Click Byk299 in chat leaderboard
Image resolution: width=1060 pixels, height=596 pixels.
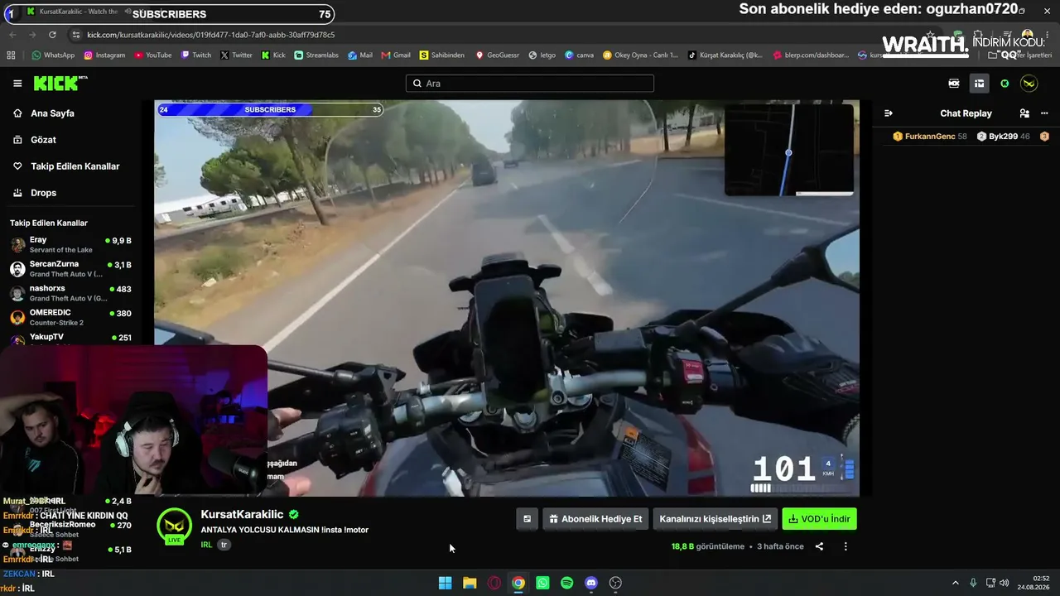pyautogui.click(x=1003, y=137)
